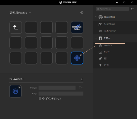
Task: Select empty key directly below back arrow key
Action: tap(16, 43)
